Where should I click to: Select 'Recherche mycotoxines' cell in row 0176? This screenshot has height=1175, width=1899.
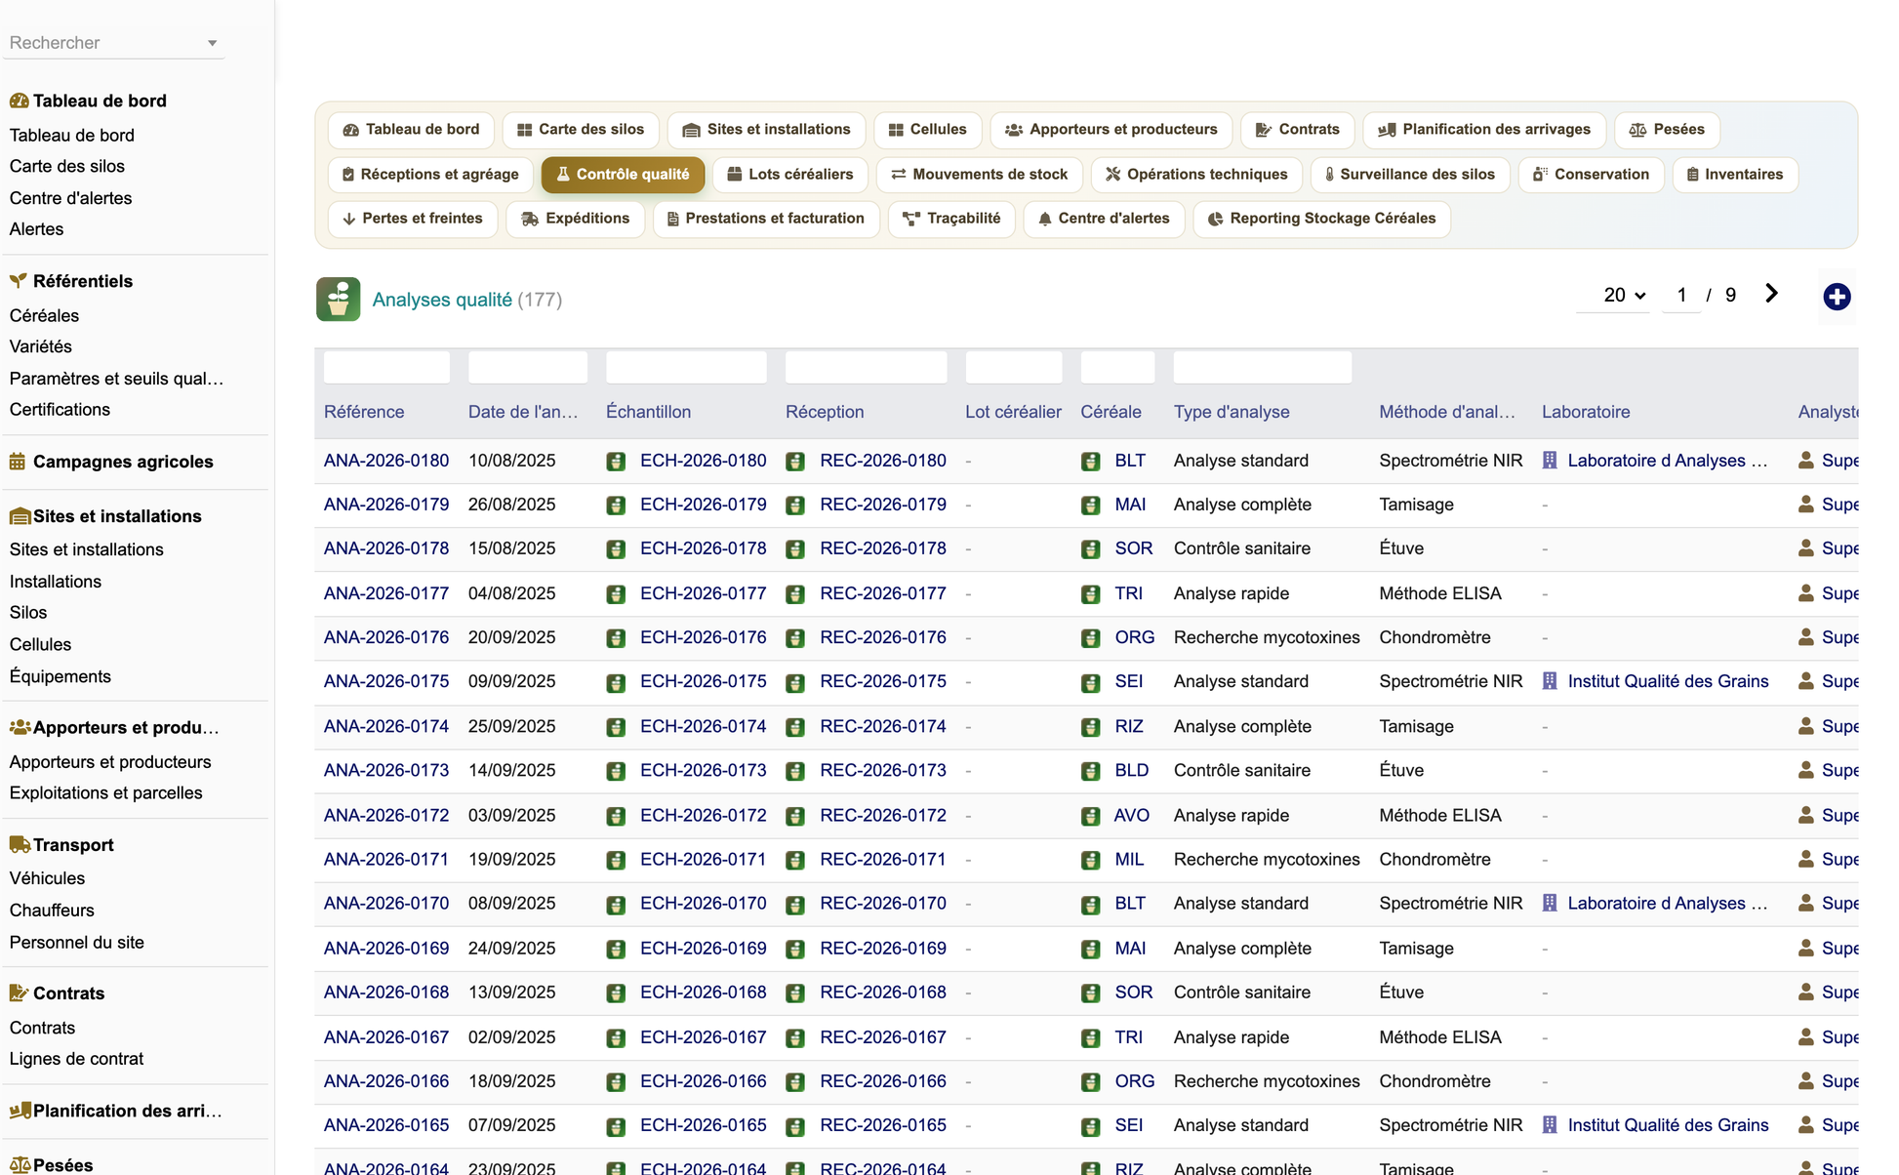click(x=1267, y=637)
